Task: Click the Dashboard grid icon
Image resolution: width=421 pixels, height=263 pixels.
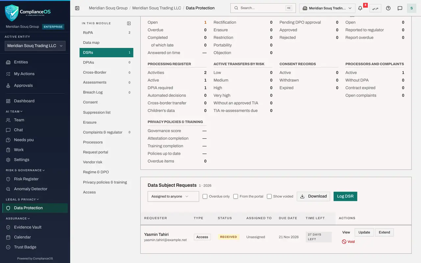Action: point(8,101)
